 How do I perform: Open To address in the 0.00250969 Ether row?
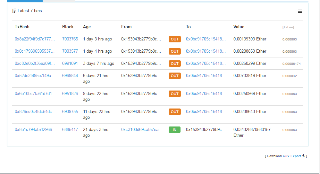pyautogui.click(x=206, y=94)
